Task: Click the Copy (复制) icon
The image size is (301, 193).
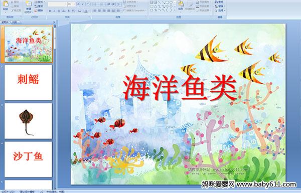Action: (x=12, y=7)
